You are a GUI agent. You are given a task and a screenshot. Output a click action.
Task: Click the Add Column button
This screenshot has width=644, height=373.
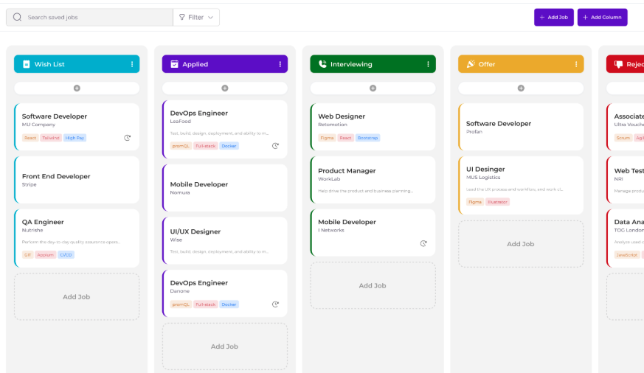click(602, 17)
